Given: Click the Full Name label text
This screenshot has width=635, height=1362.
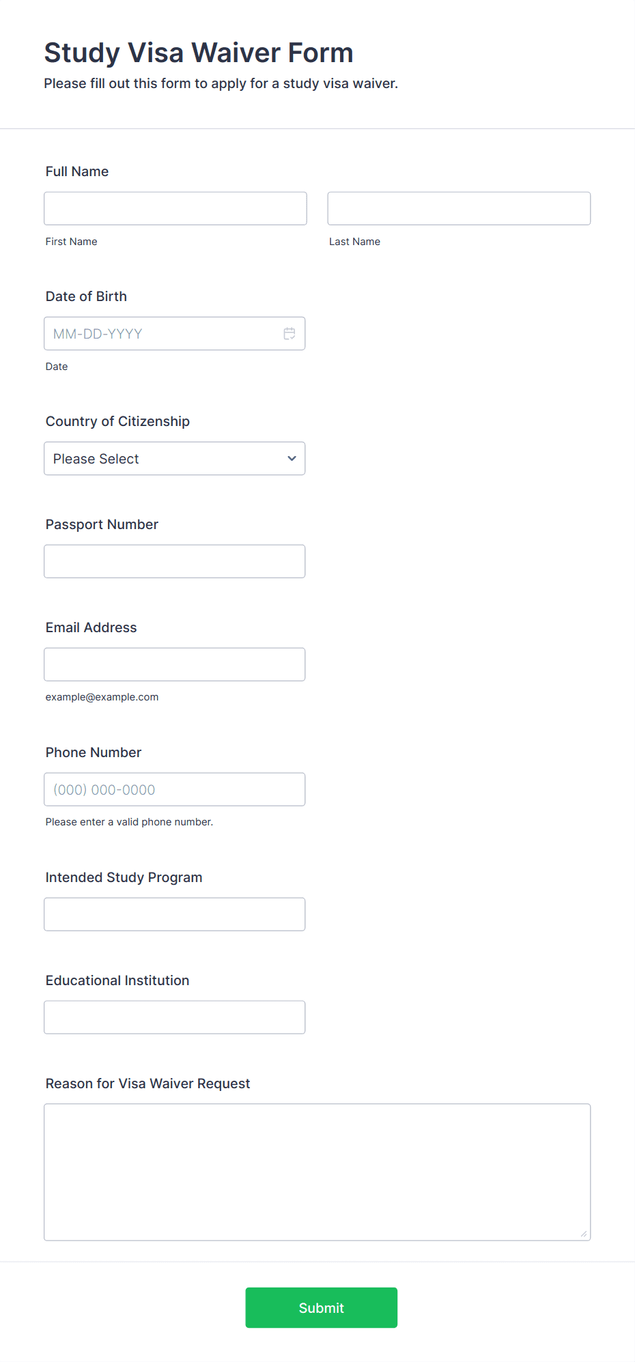Looking at the screenshot, I should (77, 171).
